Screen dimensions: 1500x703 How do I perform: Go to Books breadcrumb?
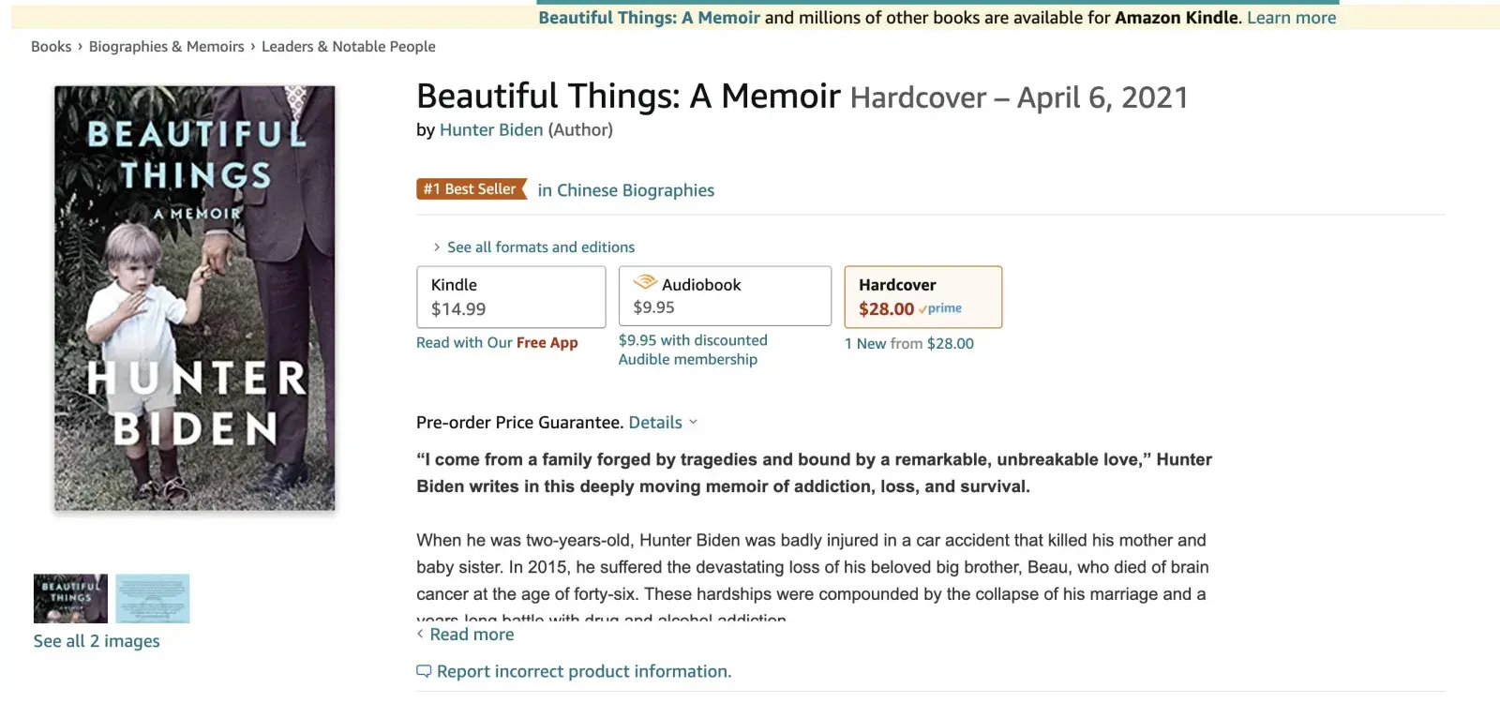pos(51,47)
